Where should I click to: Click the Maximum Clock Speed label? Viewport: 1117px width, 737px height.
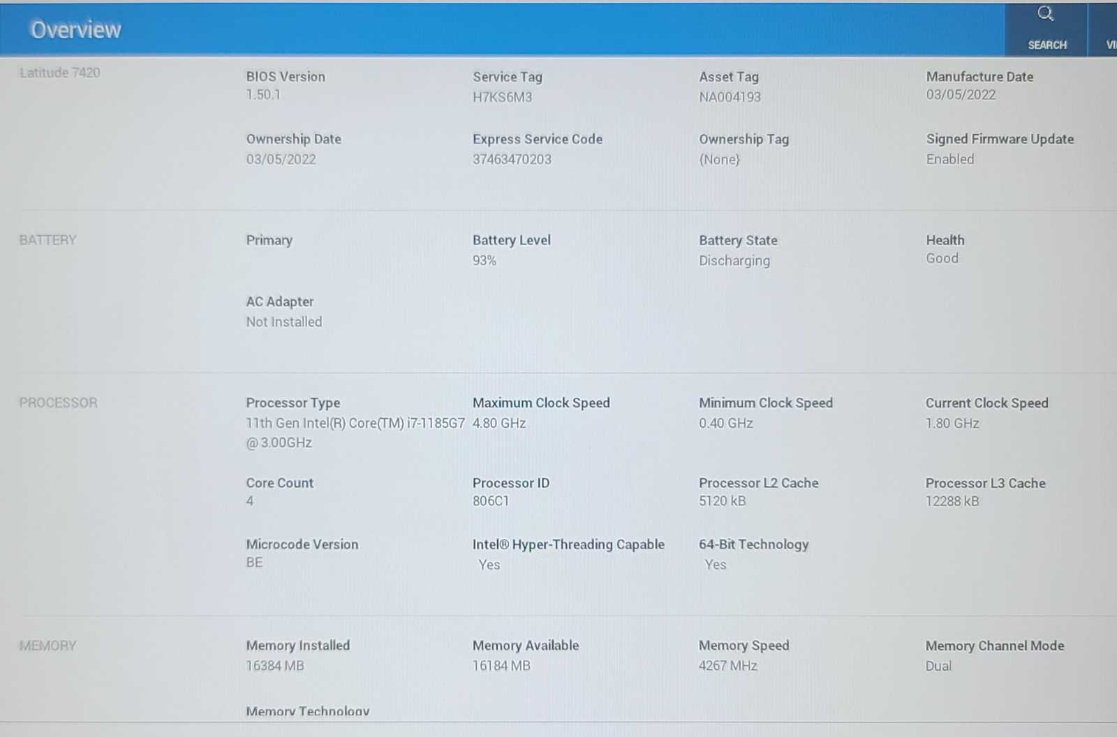point(541,403)
